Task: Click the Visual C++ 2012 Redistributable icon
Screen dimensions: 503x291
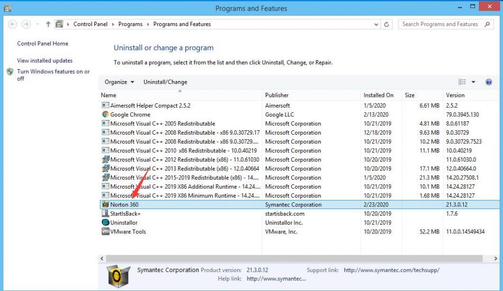Action: (x=105, y=159)
